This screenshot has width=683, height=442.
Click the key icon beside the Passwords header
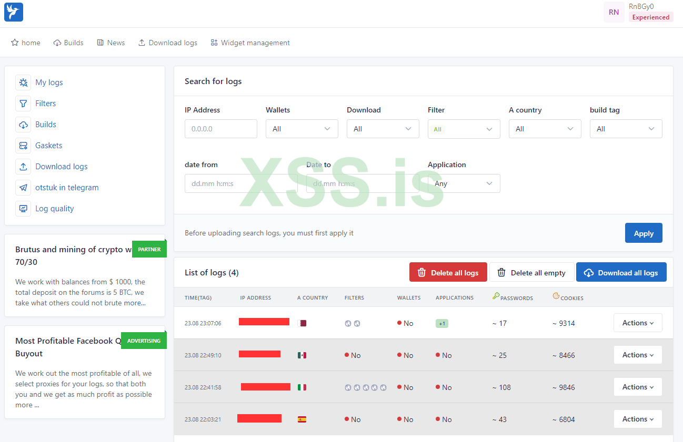[496, 296]
